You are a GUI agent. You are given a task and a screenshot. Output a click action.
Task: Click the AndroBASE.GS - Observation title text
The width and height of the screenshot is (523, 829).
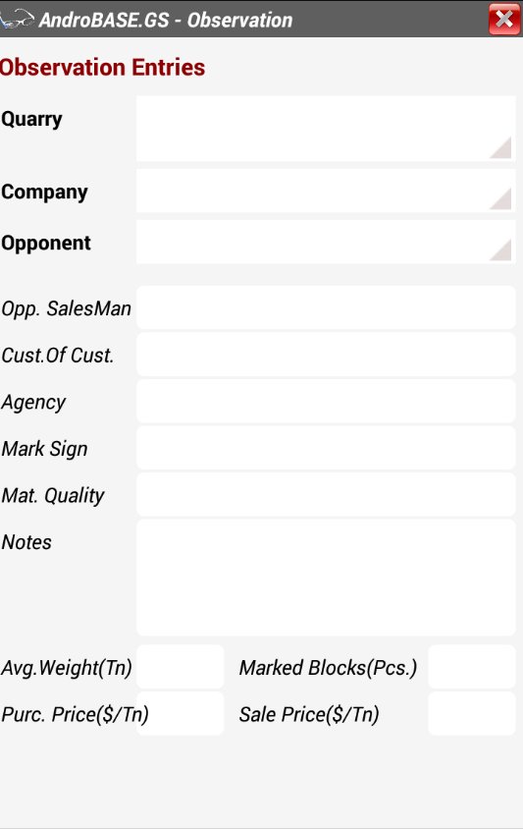point(166,20)
